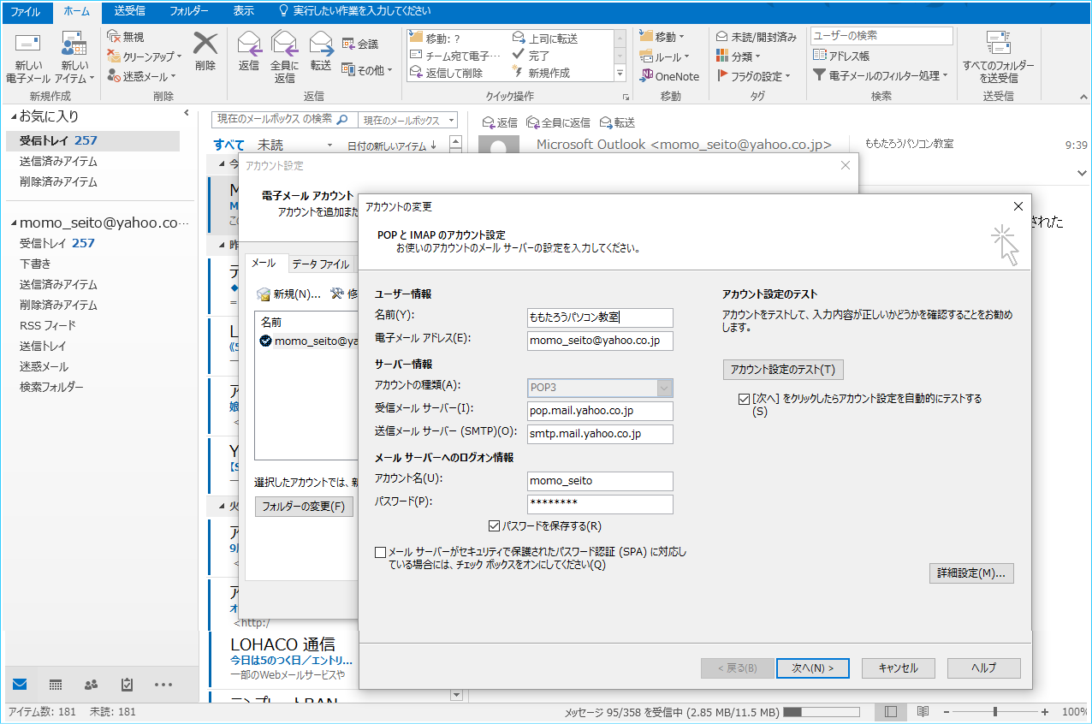The height and width of the screenshot is (724, 1092).
Task: Toggle パスワードを保存する checkbox
Action: 494,526
